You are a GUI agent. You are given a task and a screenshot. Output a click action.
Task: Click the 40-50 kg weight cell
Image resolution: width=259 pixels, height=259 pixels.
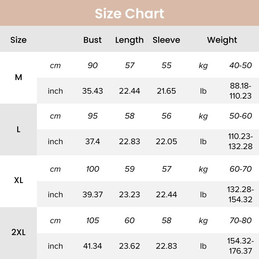[x=241, y=65]
